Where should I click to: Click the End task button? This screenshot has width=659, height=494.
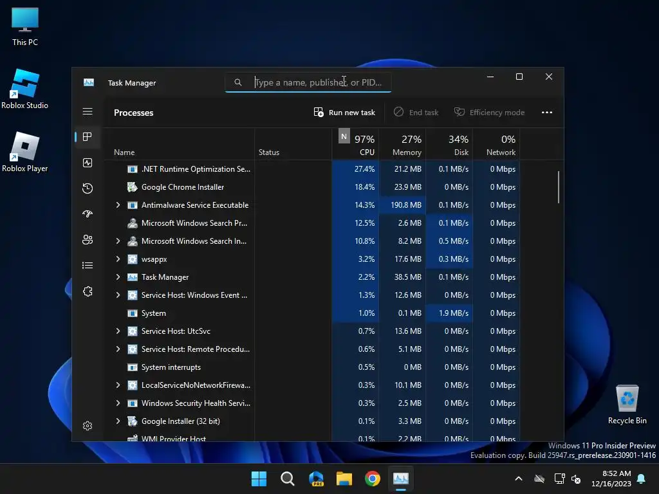(416, 112)
